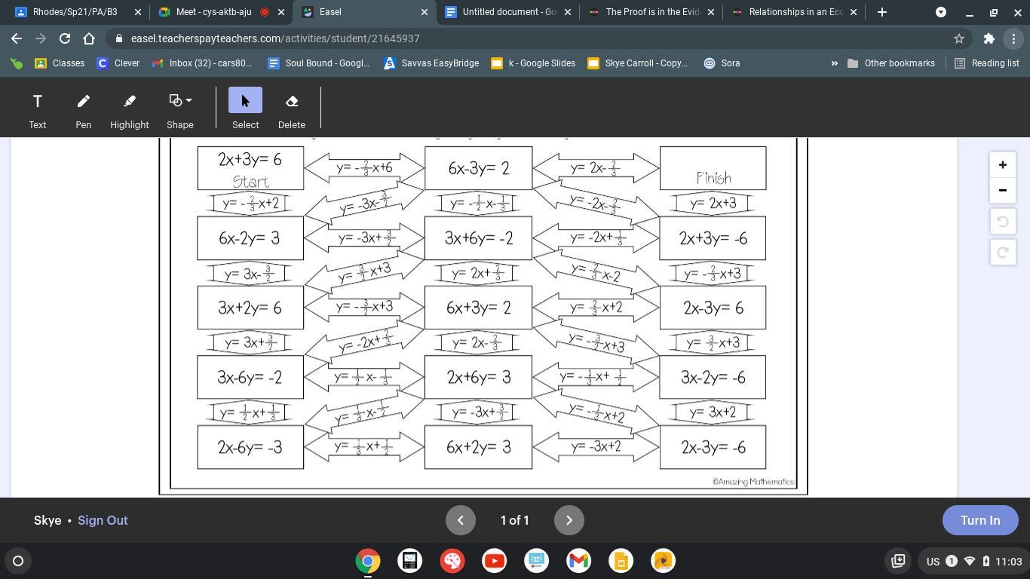Select the Text tool
This screenshot has height=579, width=1030.
point(37,109)
